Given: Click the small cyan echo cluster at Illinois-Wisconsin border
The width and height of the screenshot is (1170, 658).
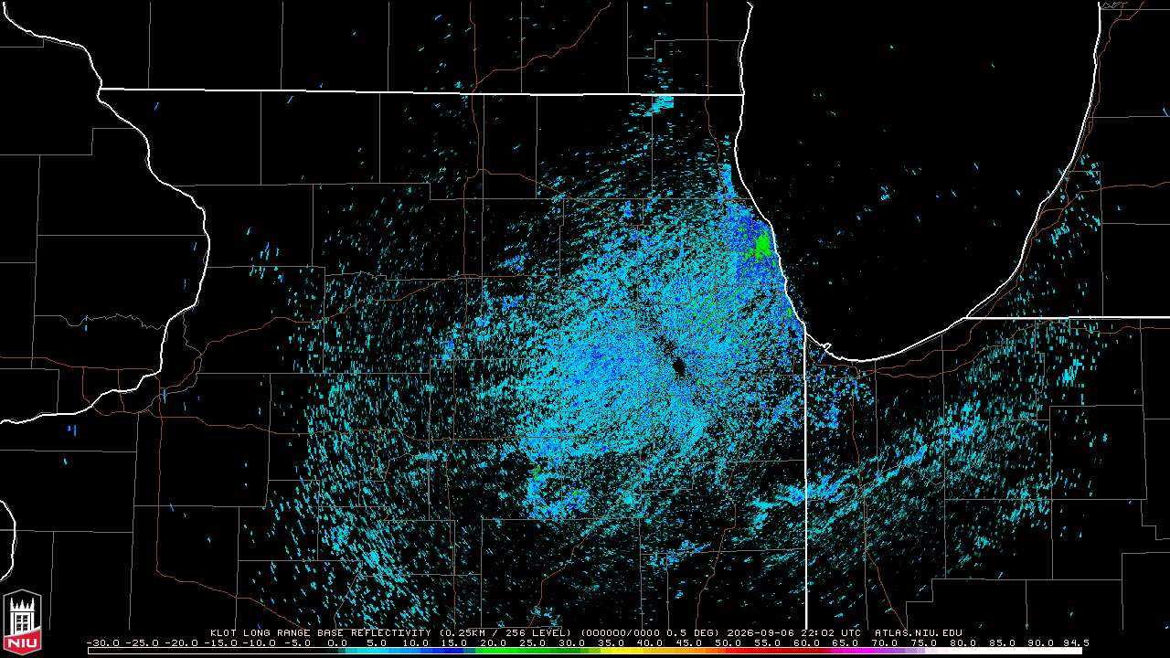Looking at the screenshot, I should [x=661, y=102].
